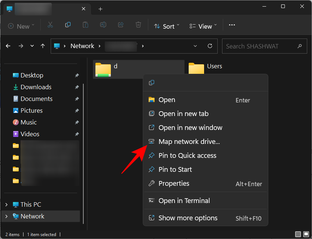This screenshot has width=312, height=239.
Task: Open the See more toolbar menu
Action: tap(232, 25)
